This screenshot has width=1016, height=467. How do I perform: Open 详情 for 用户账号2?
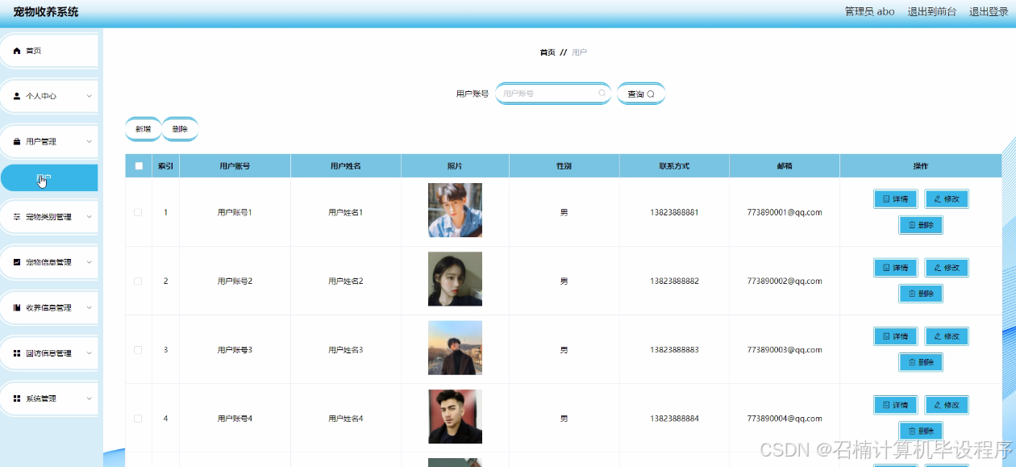coord(896,268)
